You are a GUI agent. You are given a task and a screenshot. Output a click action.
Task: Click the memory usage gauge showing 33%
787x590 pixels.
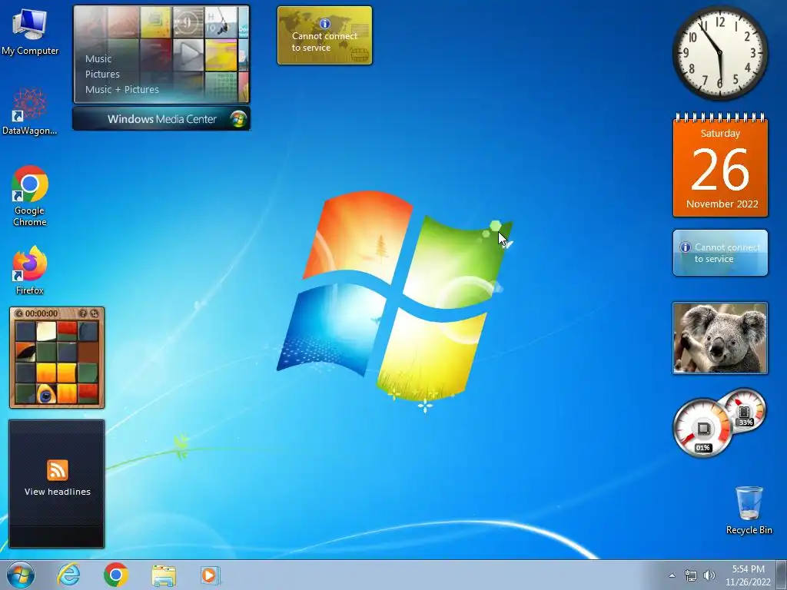tap(745, 410)
